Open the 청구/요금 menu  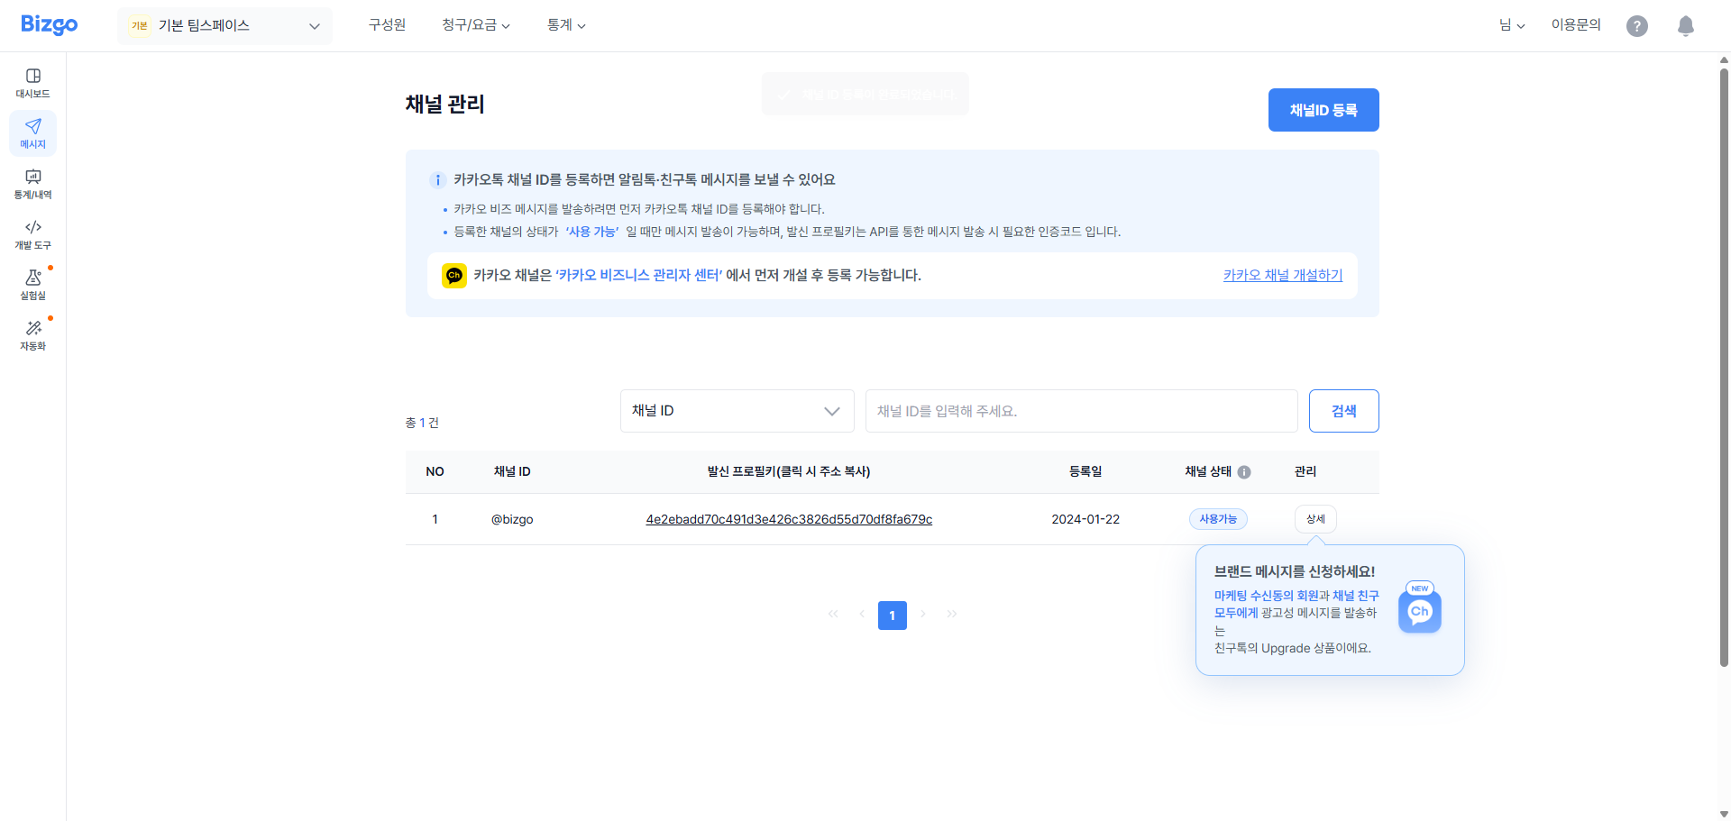coord(475,25)
